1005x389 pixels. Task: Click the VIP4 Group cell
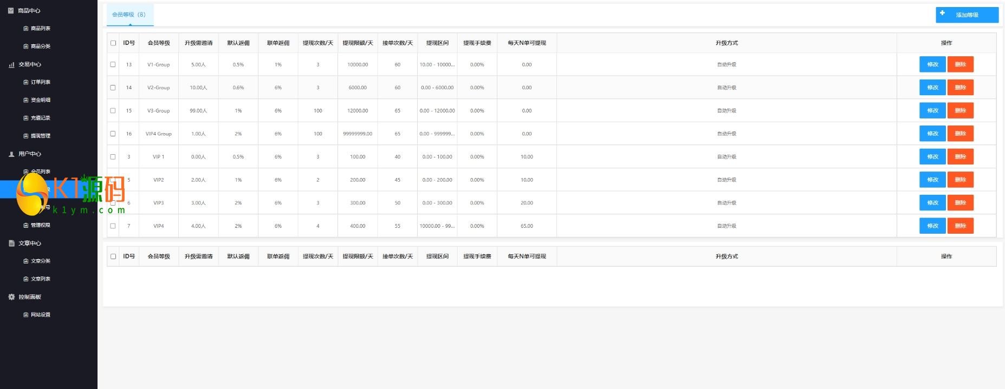click(159, 134)
